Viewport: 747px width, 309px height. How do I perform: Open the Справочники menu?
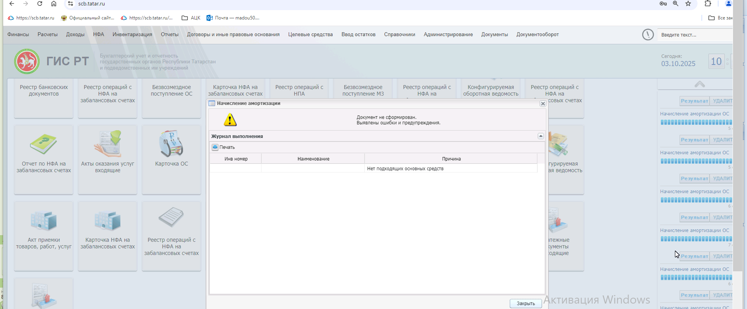click(400, 35)
